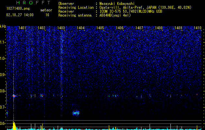
Task: Click the A504HB yagi antenna text
Action: click(115, 15)
